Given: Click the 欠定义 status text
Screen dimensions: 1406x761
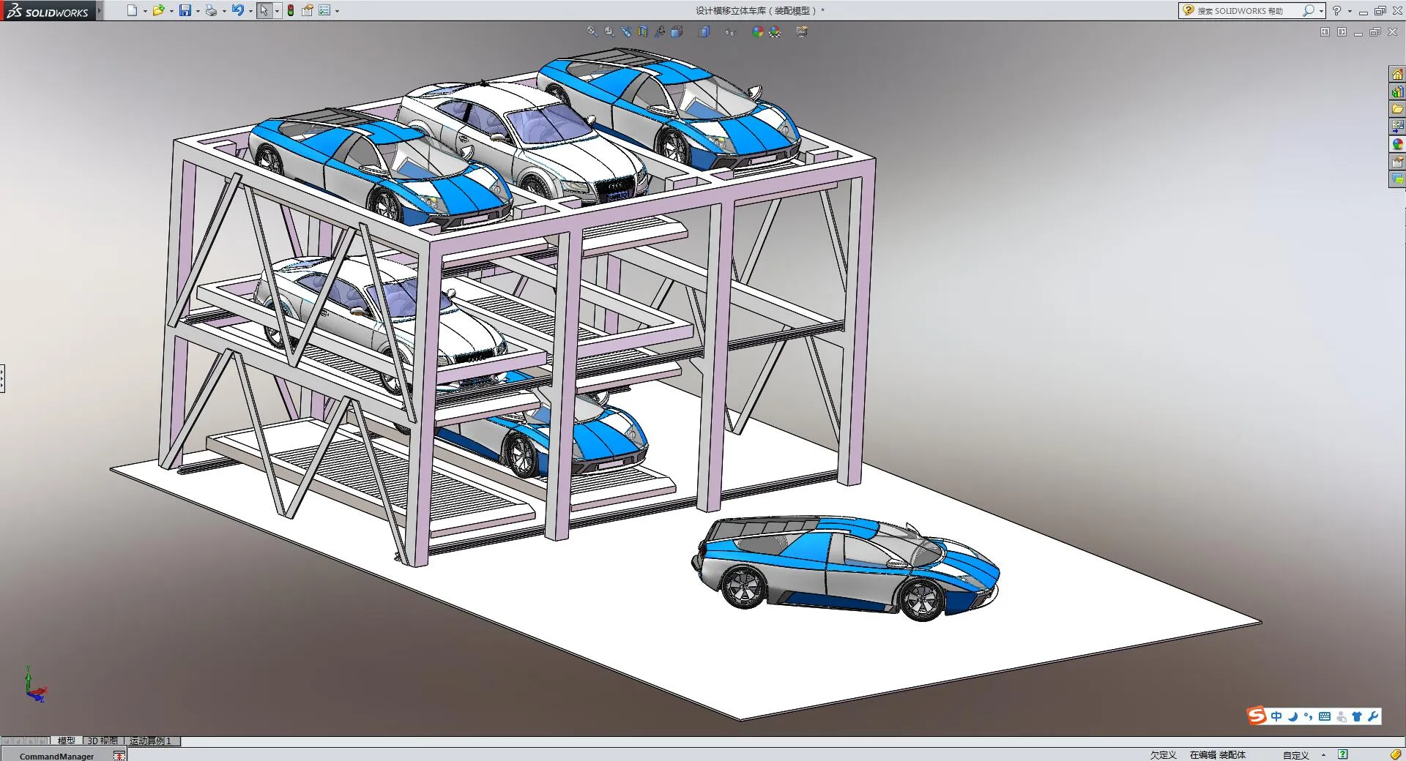Looking at the screenshot, I should pos(1163,755).
